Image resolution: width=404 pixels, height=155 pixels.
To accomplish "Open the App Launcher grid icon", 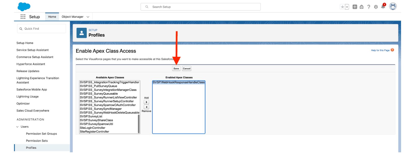I will pos(23,17).
